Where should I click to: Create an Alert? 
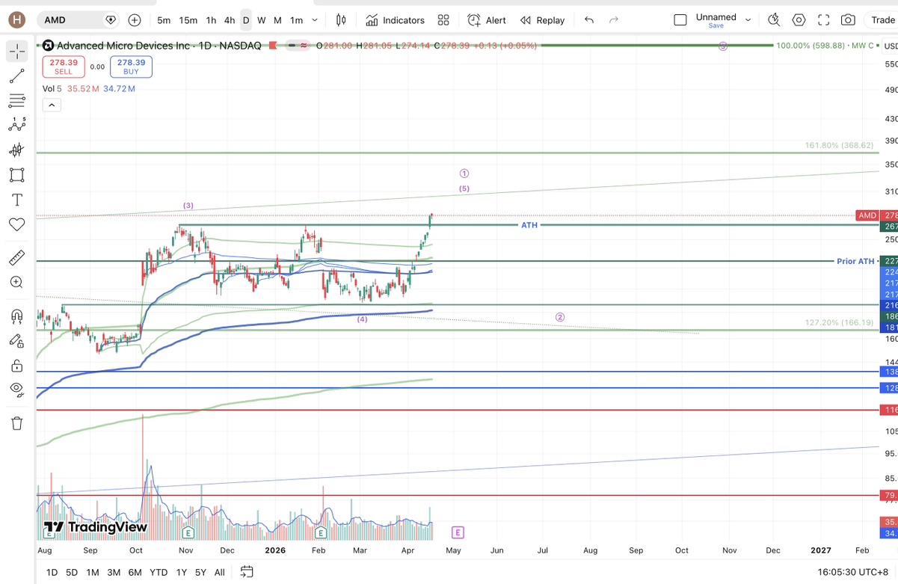487,20
